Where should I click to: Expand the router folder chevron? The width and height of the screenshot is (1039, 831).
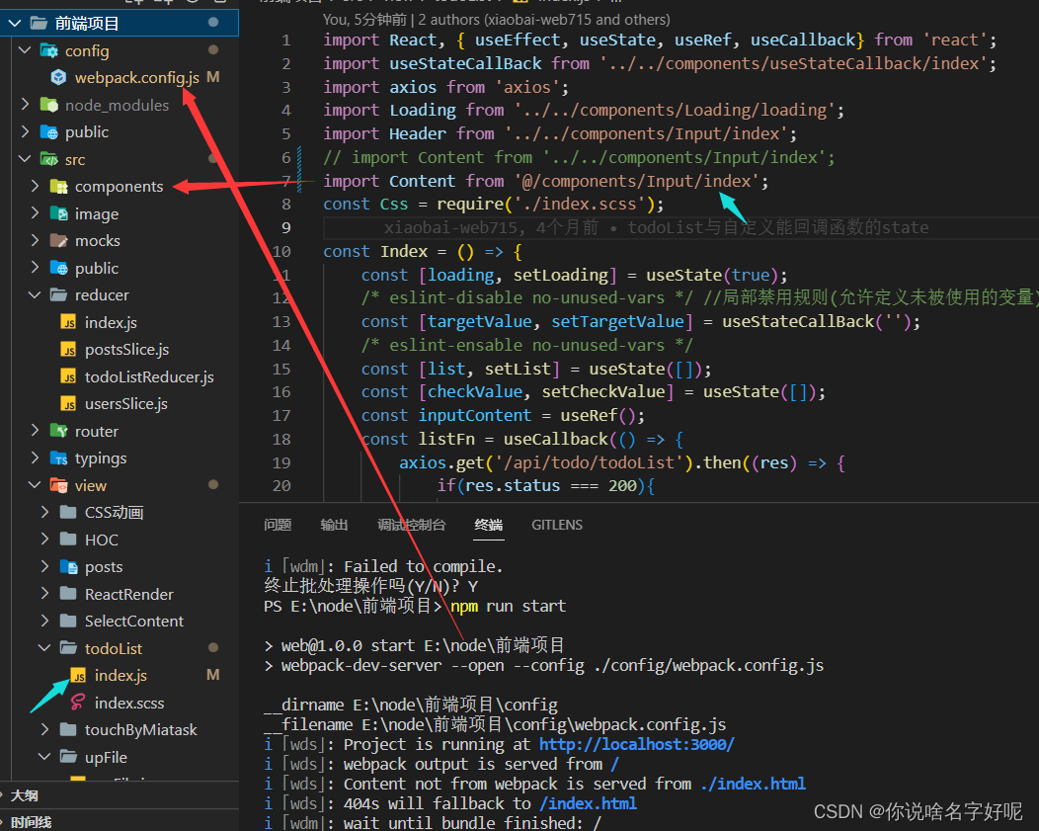[36, 432]
